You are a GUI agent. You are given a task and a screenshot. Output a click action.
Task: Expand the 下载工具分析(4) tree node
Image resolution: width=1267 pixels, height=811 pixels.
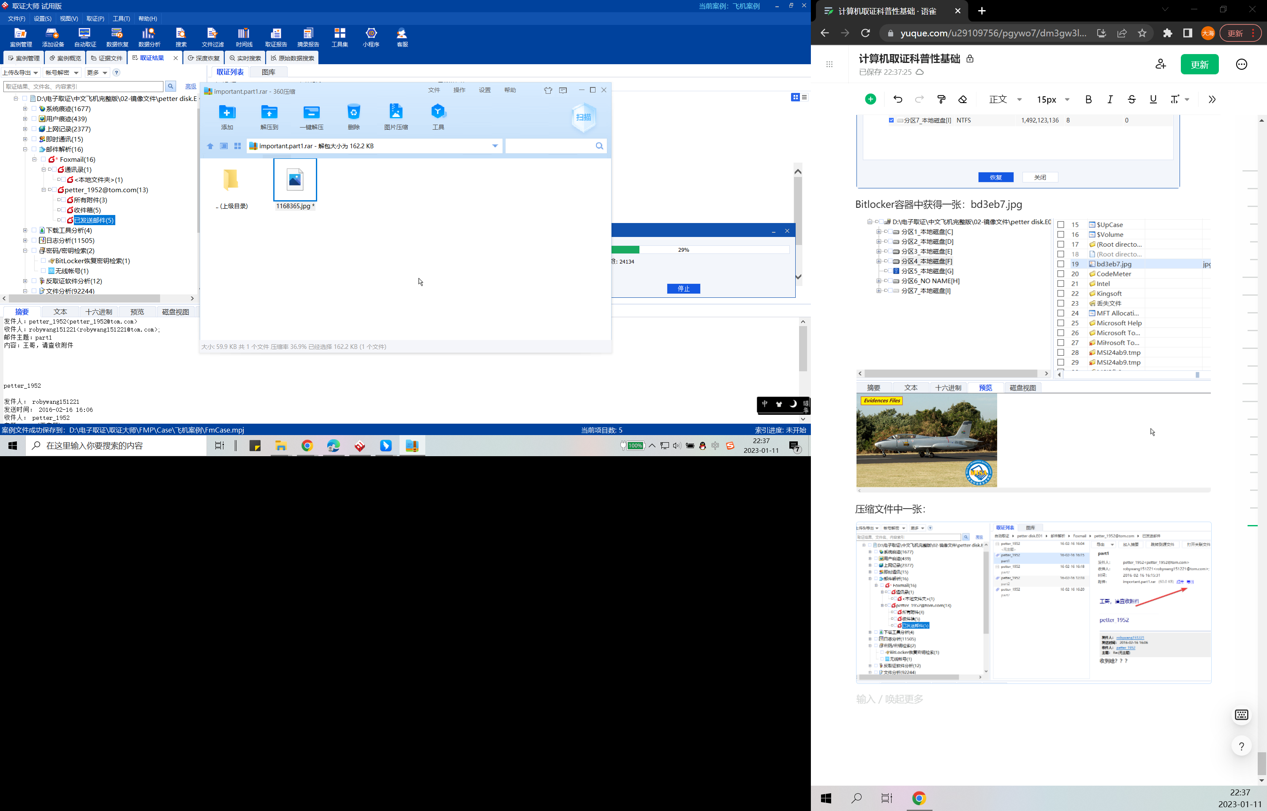(25, 230)
